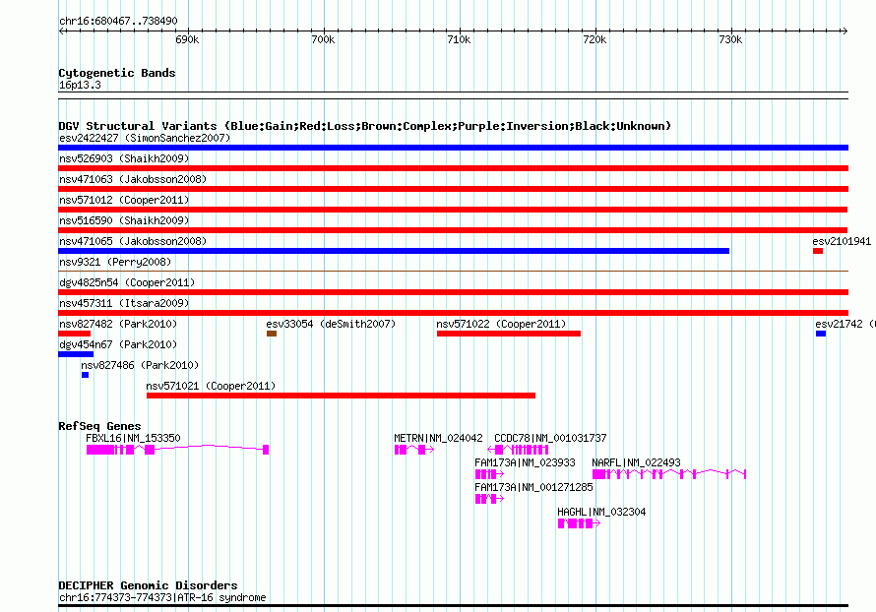Open the DGV Structural Variants track title

(x=364, y=126)
